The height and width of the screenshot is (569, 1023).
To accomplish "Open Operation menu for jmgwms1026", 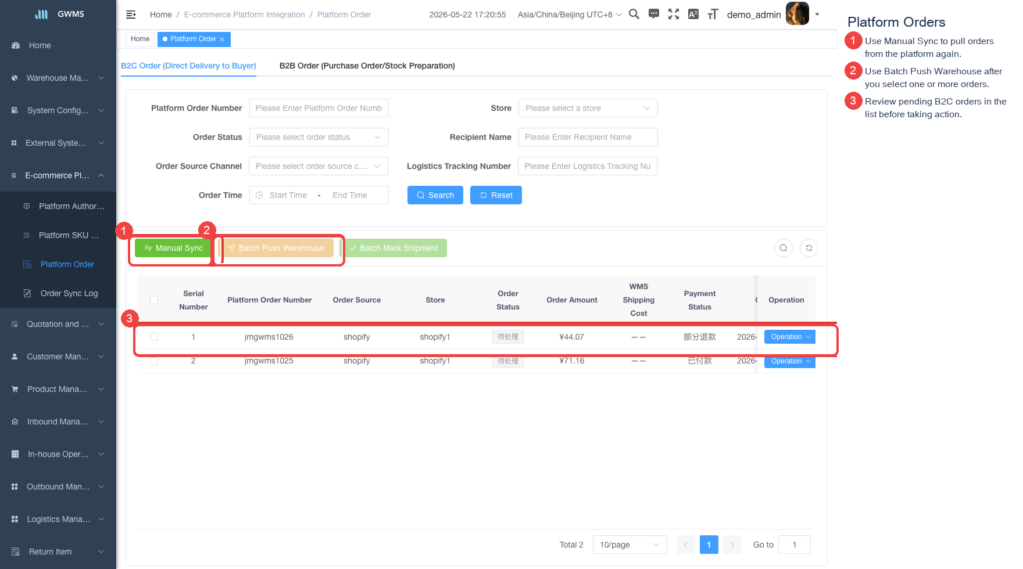I will coord(790,337).
